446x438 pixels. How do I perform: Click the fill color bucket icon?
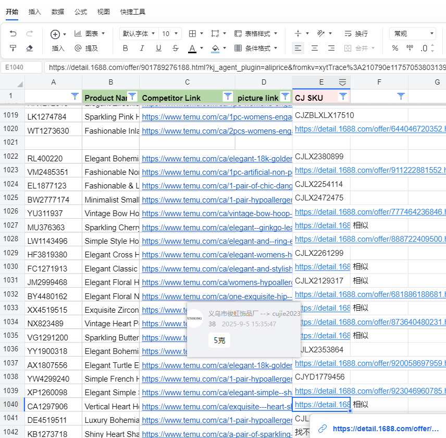pyautogui.click(x=215, y=48)
